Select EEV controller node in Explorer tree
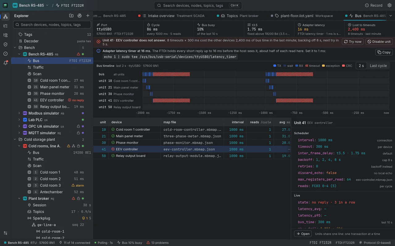 pyautogui.click(x=52, y=100)
